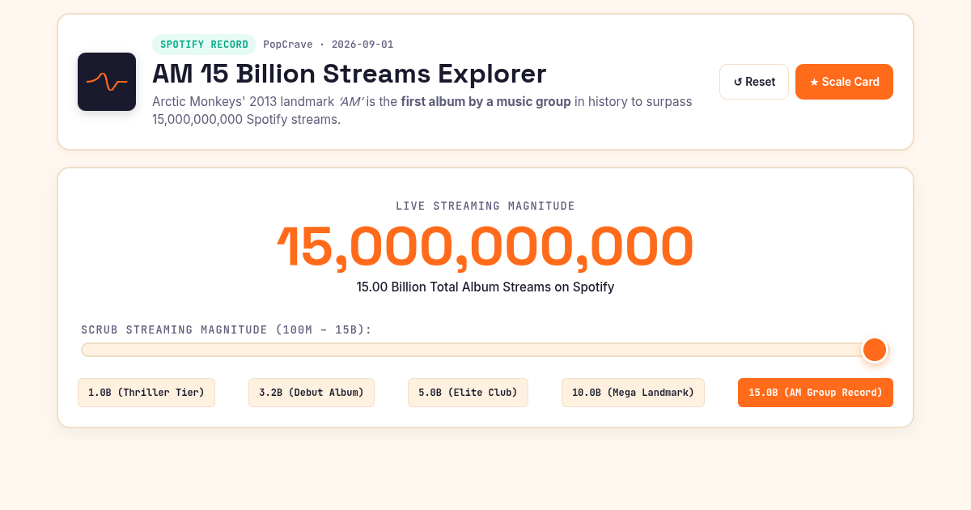Click the 'first album by a music group' text
Screen dimensions: 971x510
point(486,102)
